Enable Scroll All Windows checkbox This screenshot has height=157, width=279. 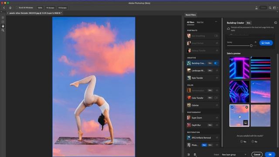pos(17,8)
